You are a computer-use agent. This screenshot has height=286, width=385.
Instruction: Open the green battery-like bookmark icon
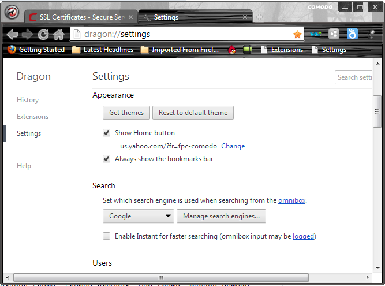248,50
